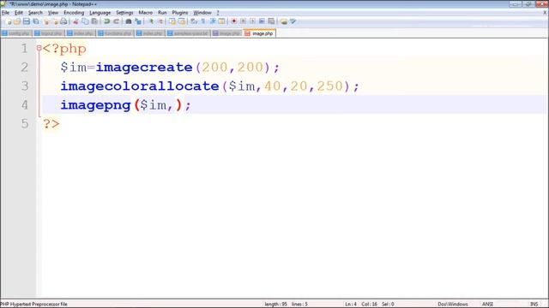Click the user-defined language dialog icon
This screenshot has height=308, width=549.
(x=221, y=21)
